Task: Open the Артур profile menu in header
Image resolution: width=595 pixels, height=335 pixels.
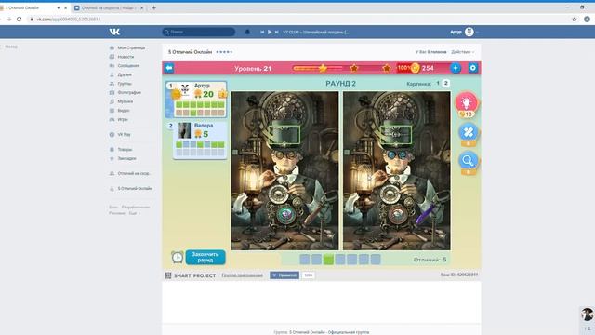Action: click(x=464, y=32)
